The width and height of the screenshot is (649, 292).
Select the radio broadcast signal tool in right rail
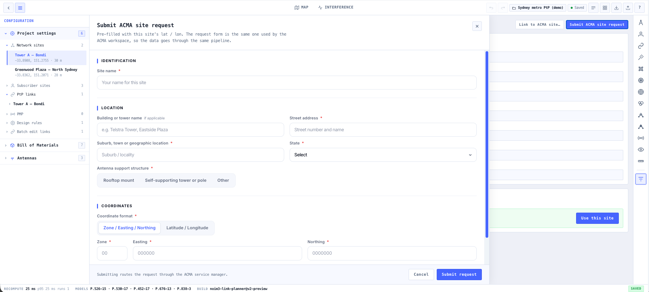pos(641,138)
